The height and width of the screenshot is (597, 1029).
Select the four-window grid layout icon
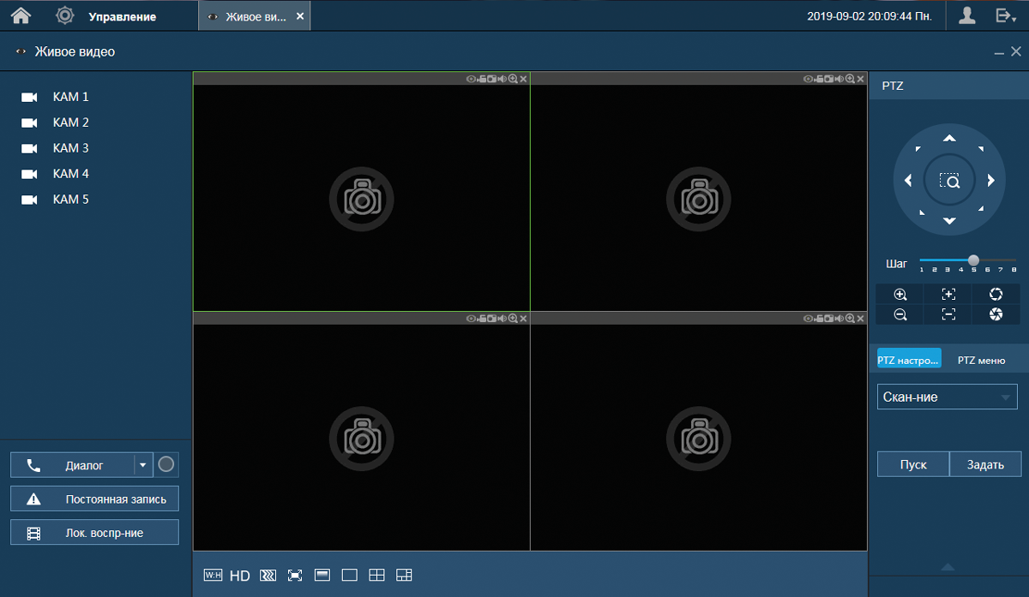pyautogui.click(x=376, y=576)
